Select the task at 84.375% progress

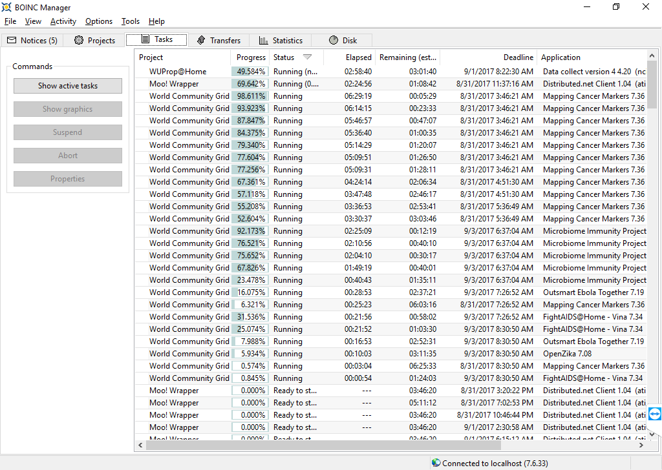point(390,133)
